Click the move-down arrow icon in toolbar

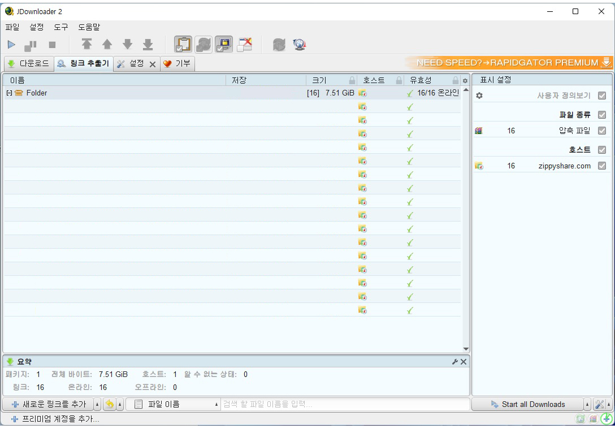tap(127, 44)
